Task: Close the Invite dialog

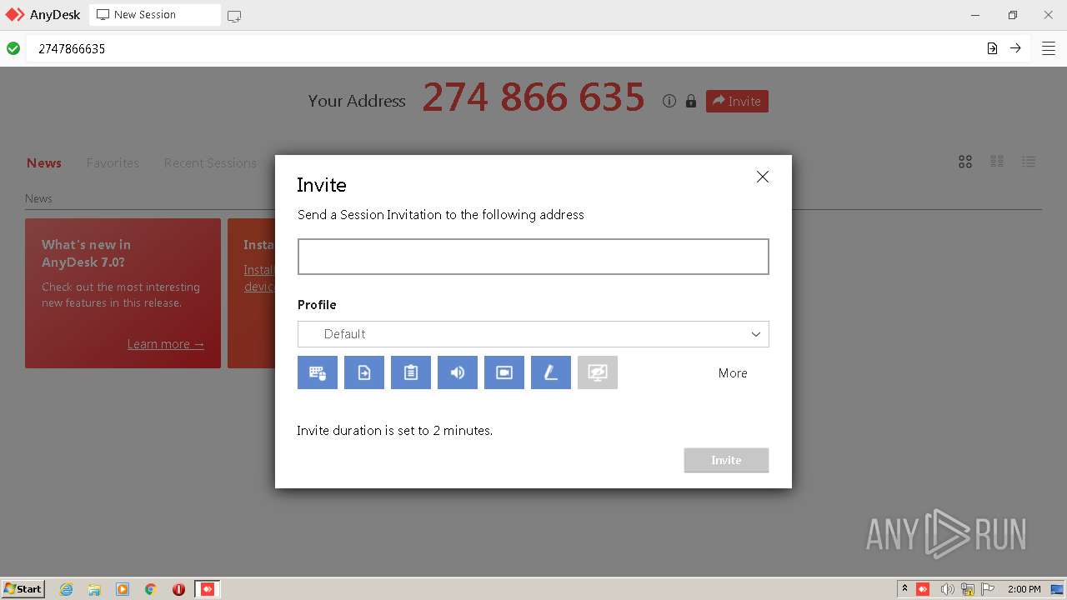Action: 762,177
